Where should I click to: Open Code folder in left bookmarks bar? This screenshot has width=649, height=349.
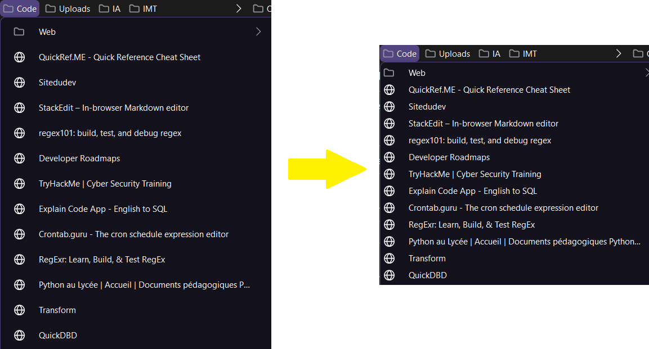[20, 8]
